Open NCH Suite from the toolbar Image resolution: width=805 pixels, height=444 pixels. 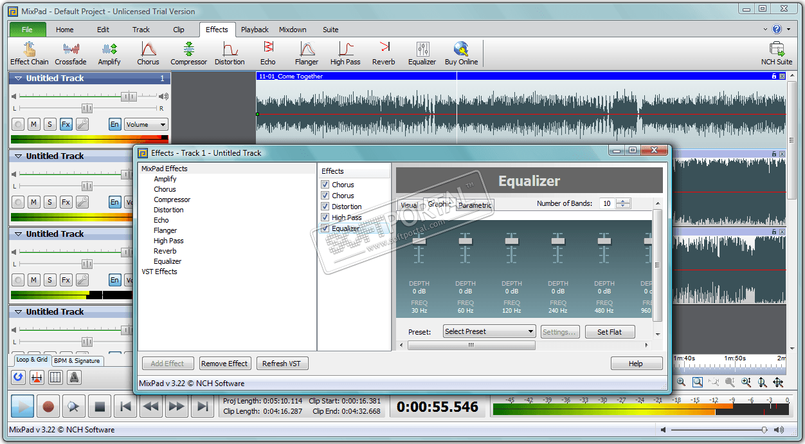point(776,53)
